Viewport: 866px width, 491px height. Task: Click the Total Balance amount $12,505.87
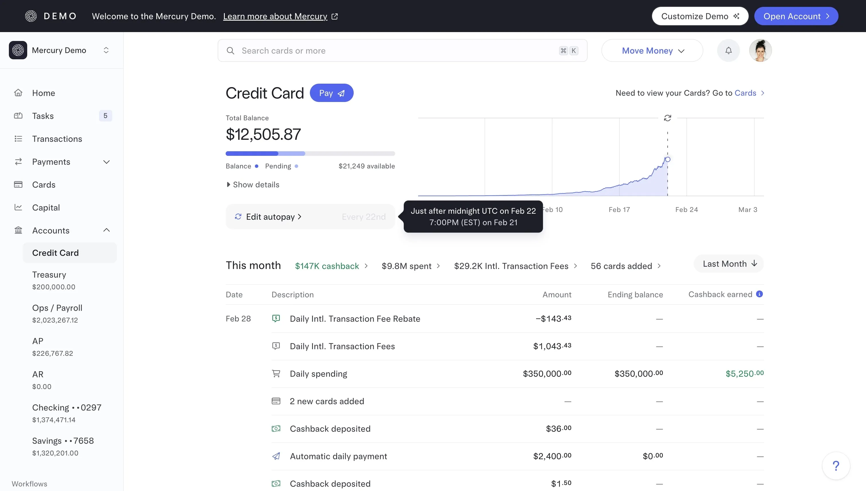263,134
